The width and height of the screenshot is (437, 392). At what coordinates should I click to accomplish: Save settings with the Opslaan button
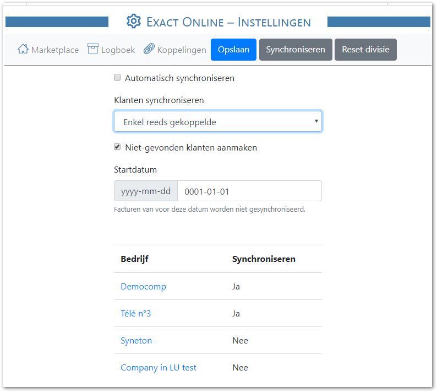233,50
